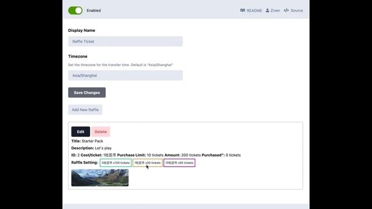The height and width of the screenshot is (209, 372).
Task: Click the 'Purchase Limit: 10 tickets' text
Action: click(140, 155)
